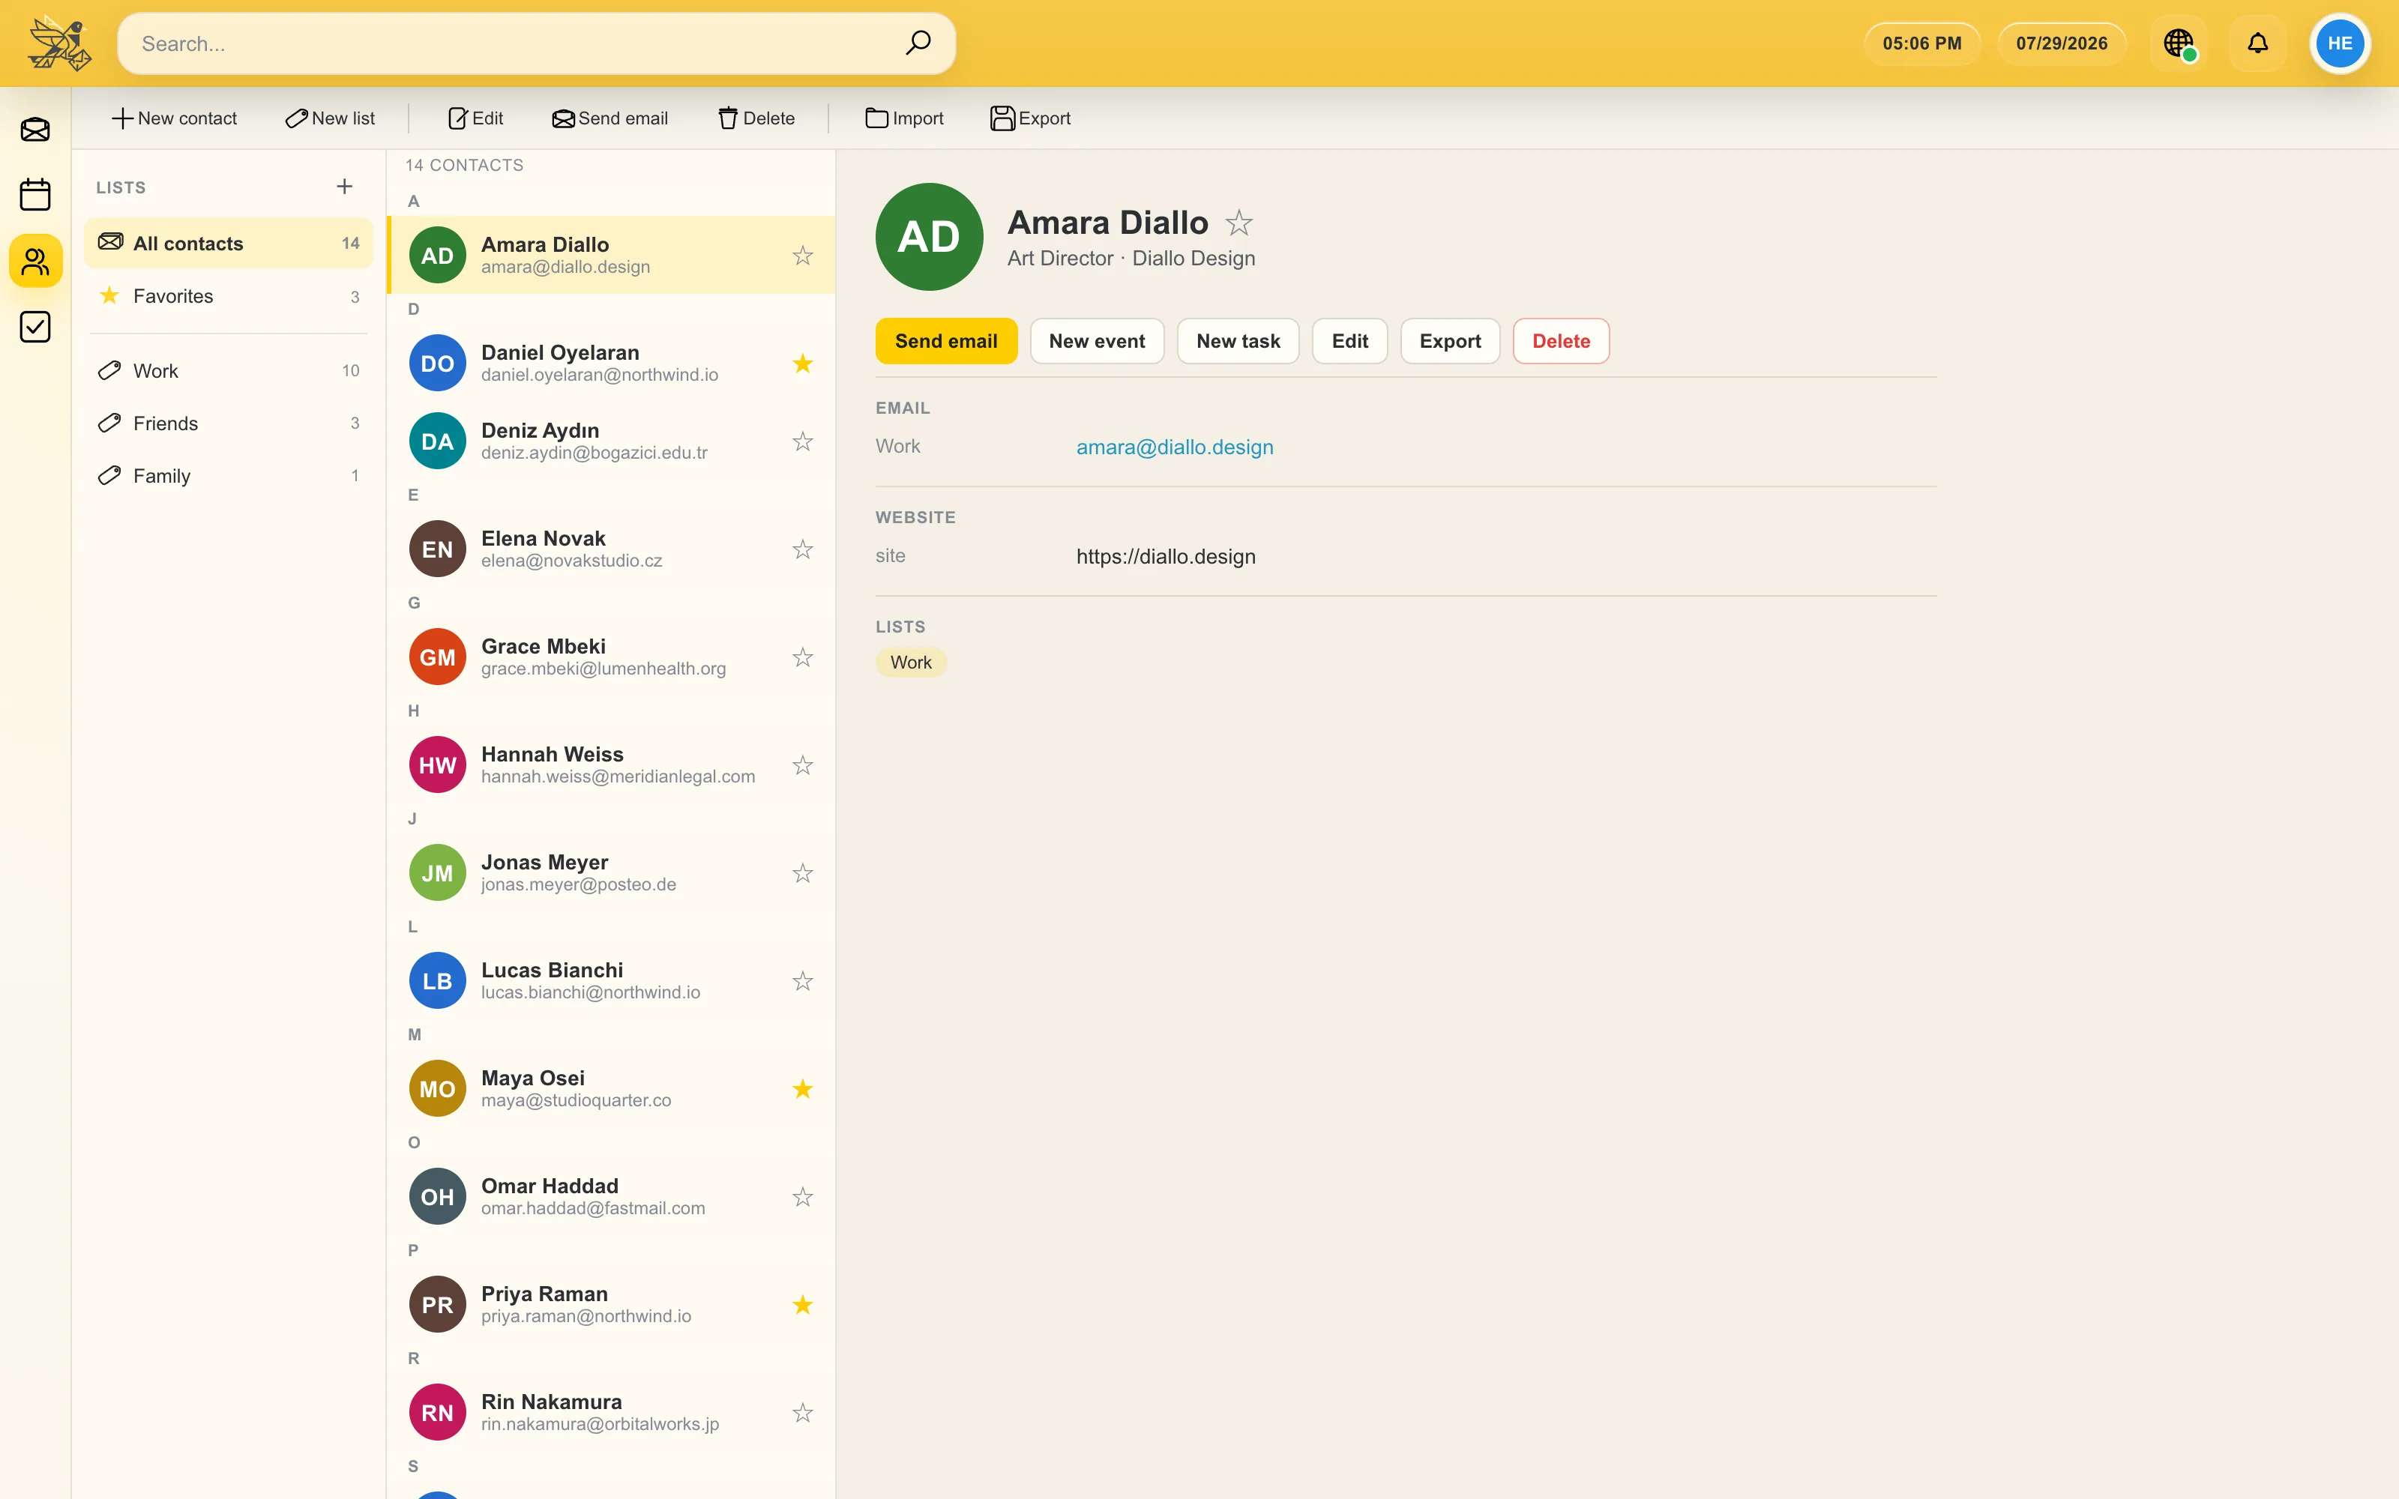Star Lucas Bianchi in contact list
The height and width of the screenshot is (1499, 2399).
tap(803, 982)
